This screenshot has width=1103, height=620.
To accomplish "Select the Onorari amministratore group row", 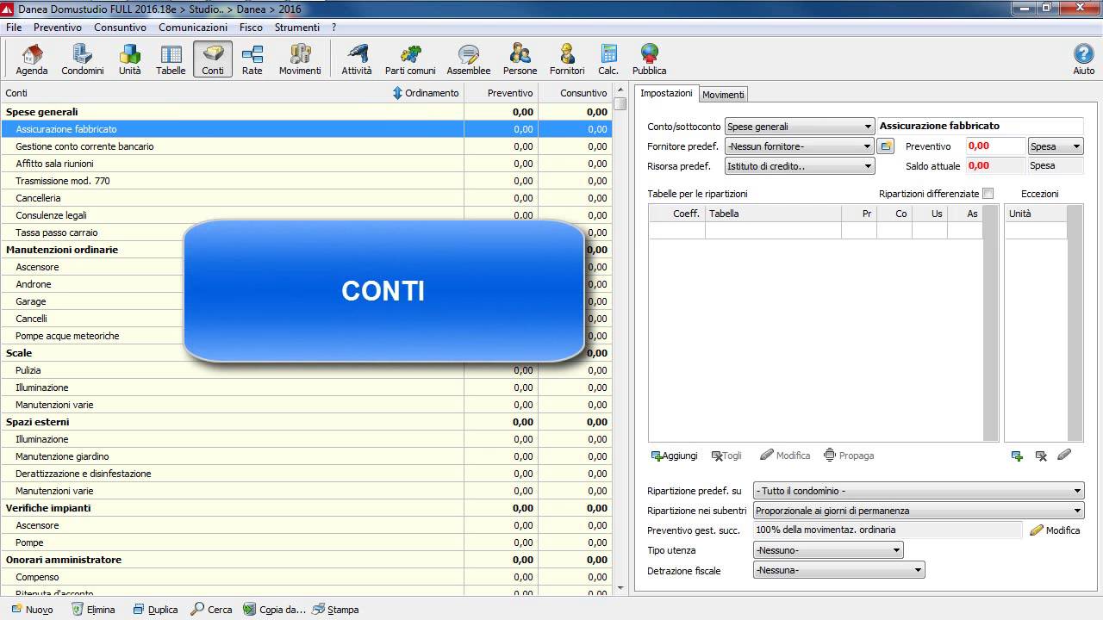I will click(x=306, y=560).
